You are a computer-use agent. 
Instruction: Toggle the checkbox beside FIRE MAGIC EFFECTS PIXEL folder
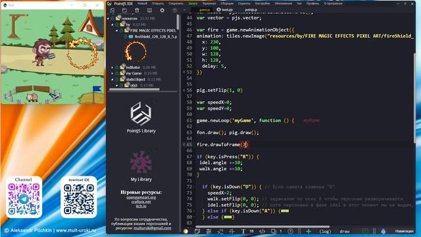pyautogui.click(x=121, y=31)
